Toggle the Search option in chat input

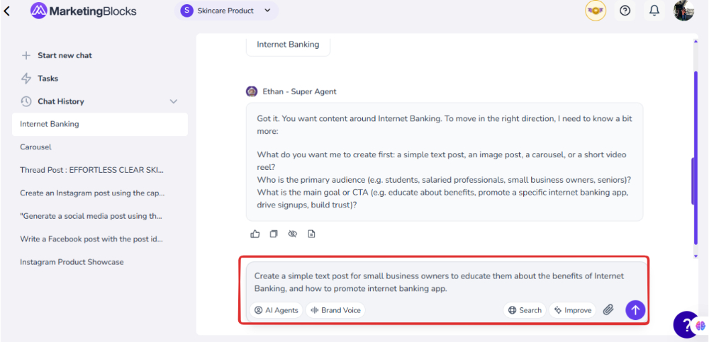[525, 310]
